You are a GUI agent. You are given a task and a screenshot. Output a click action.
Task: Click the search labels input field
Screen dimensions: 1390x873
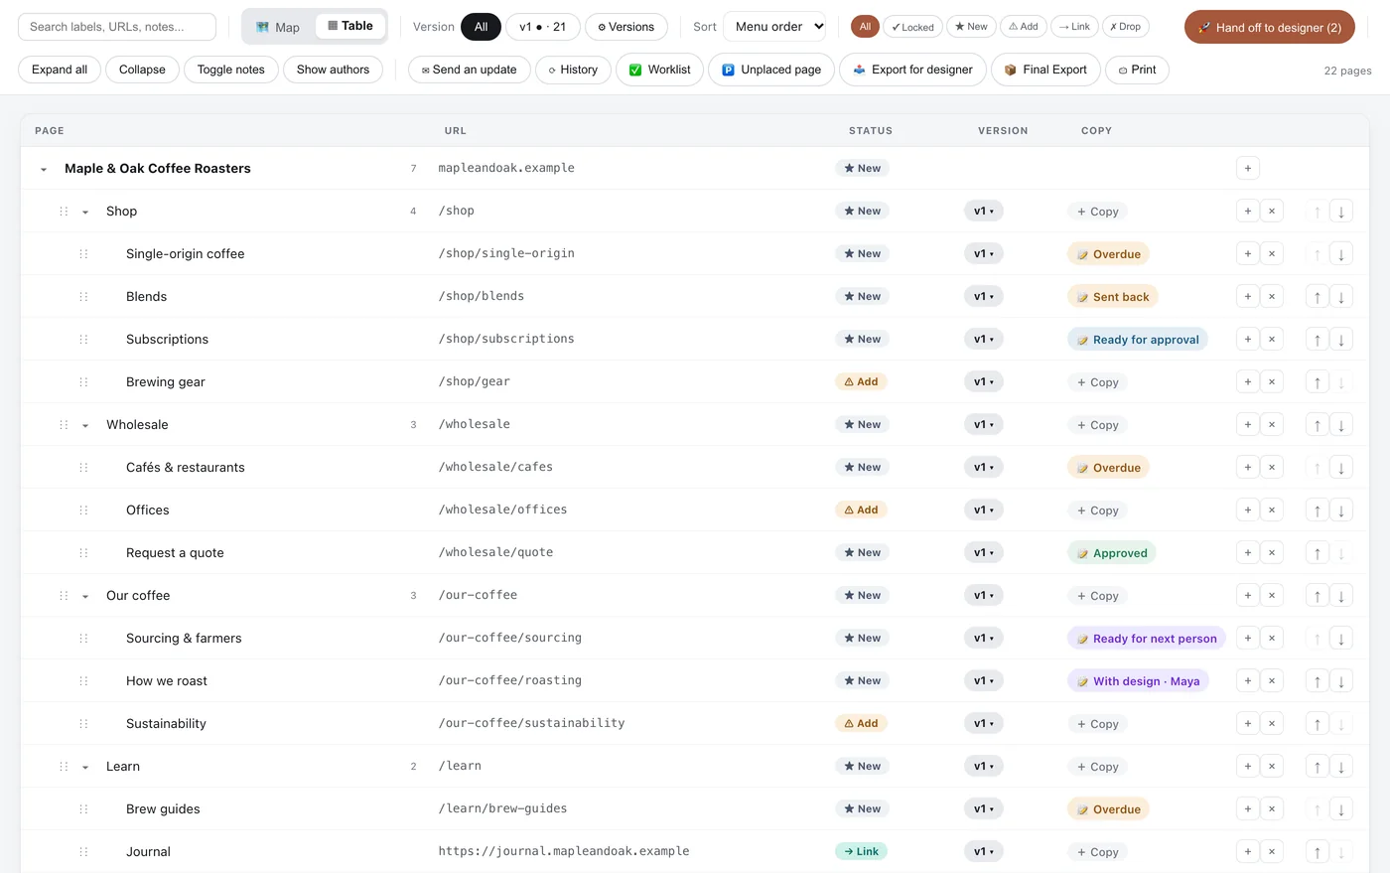[117, 27]
